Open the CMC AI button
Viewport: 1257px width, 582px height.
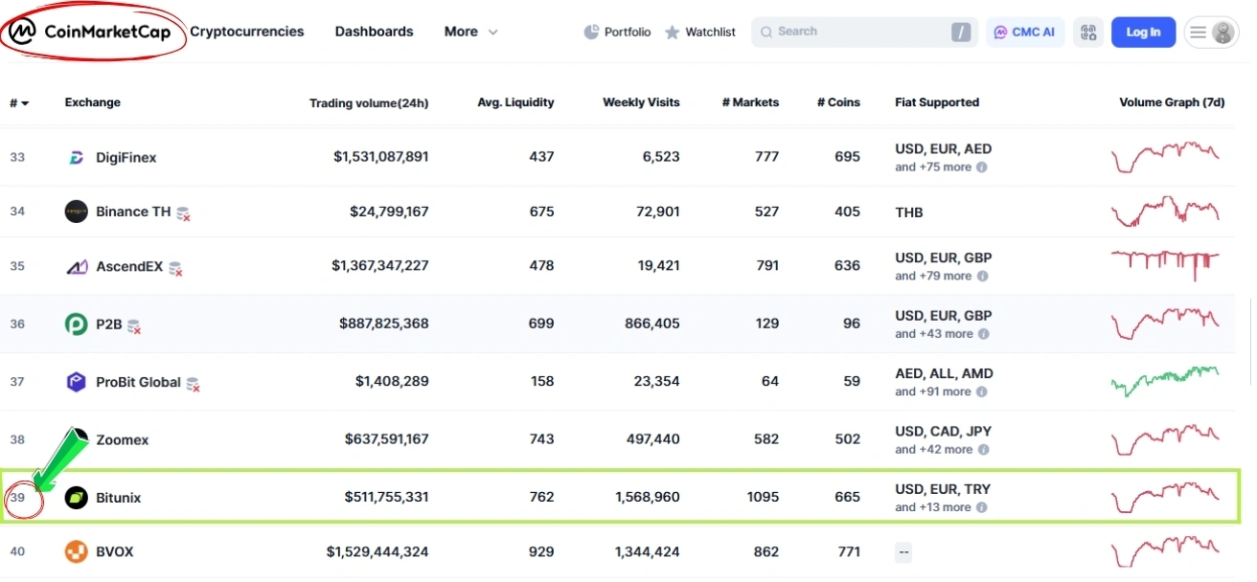[1025, 32]
